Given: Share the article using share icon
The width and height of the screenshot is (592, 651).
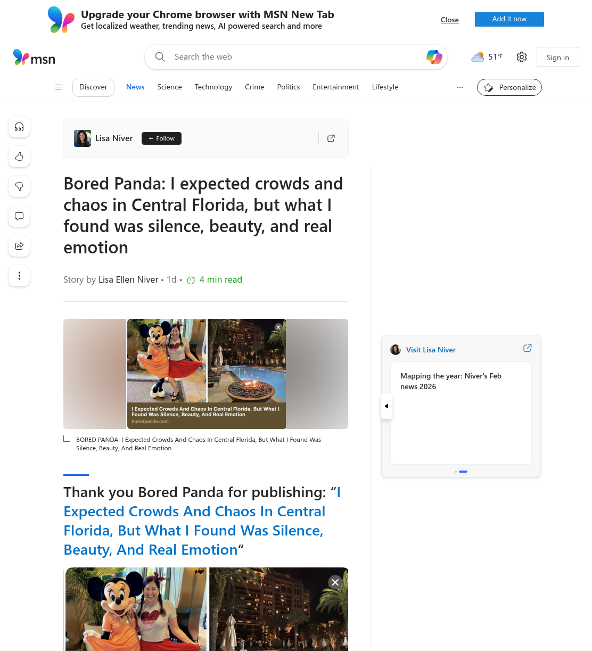Looking at the screenshot, I should tap(19, 246).
